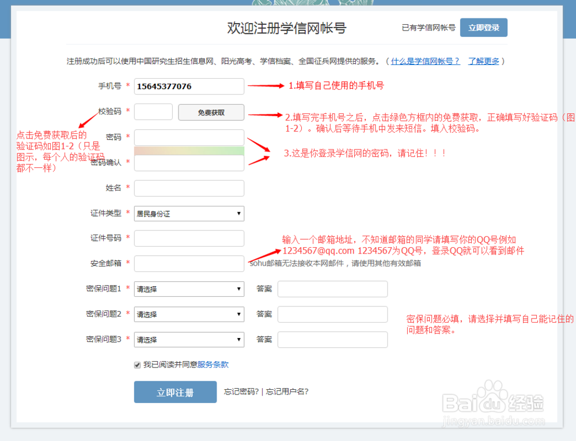Image resolution: width=576 pixels, height=441 pixels.
Task: Click 免费获取 to request verification code
Action: tap(211, 112)
